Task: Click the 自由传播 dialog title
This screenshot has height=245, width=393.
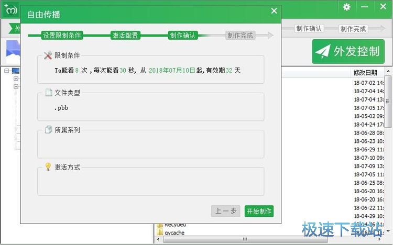Action: point(43,15)
